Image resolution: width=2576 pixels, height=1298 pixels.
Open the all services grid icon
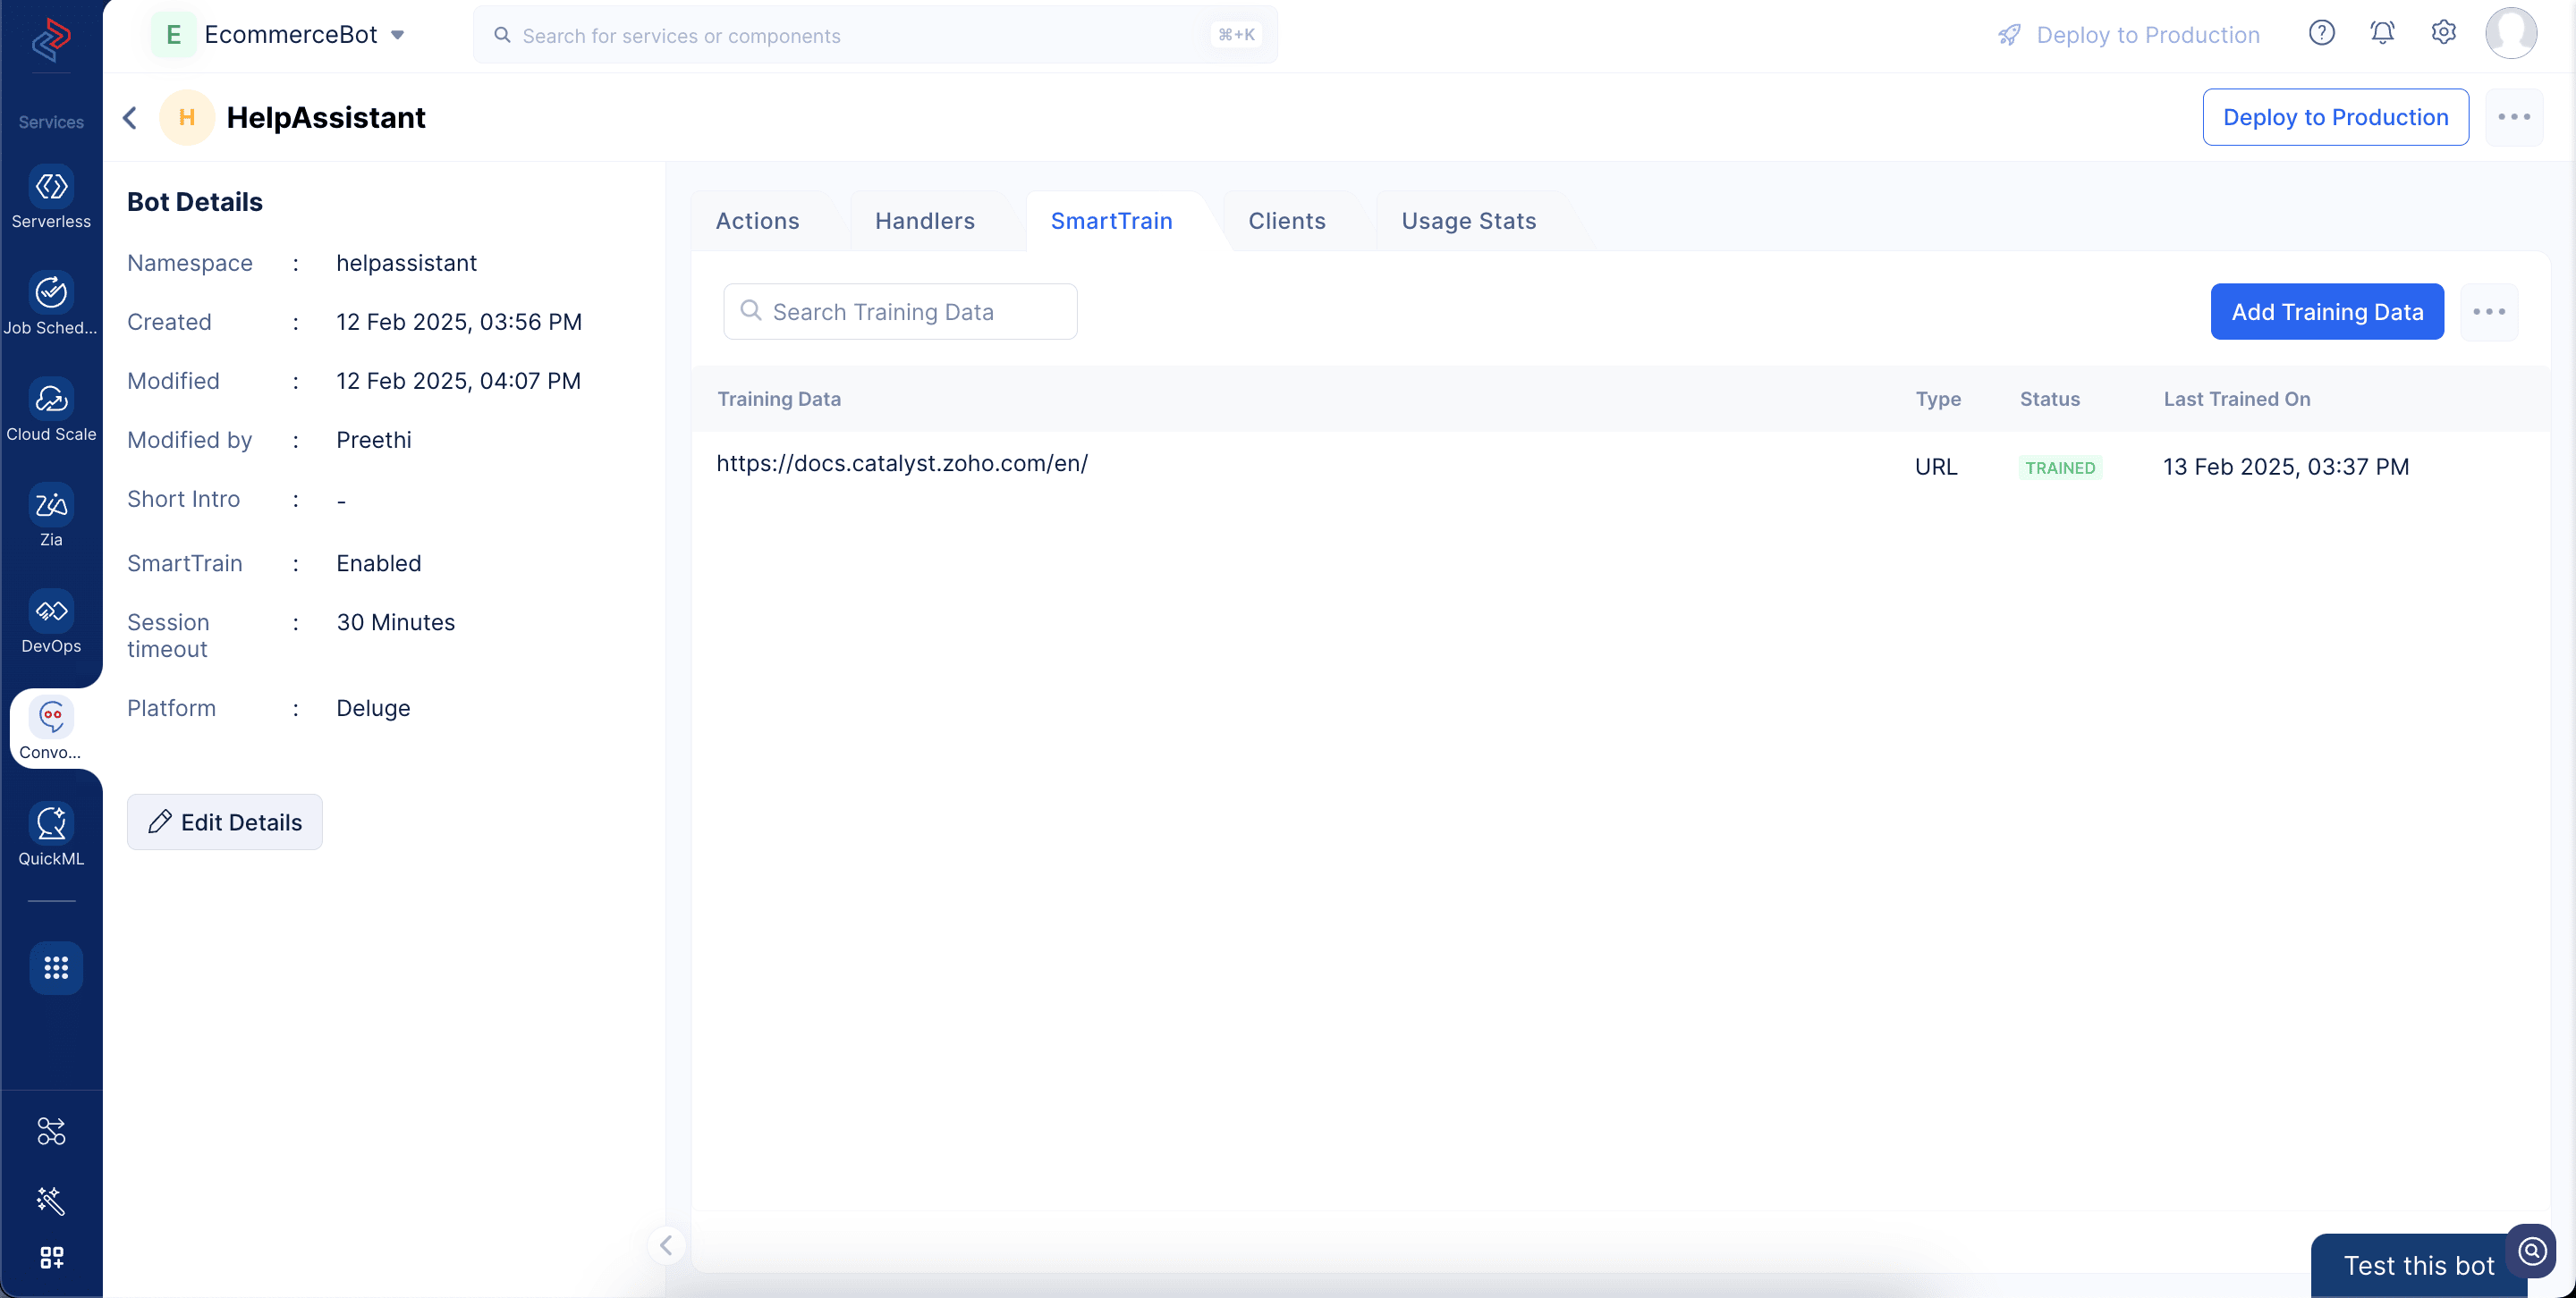[x=56, y=967]
